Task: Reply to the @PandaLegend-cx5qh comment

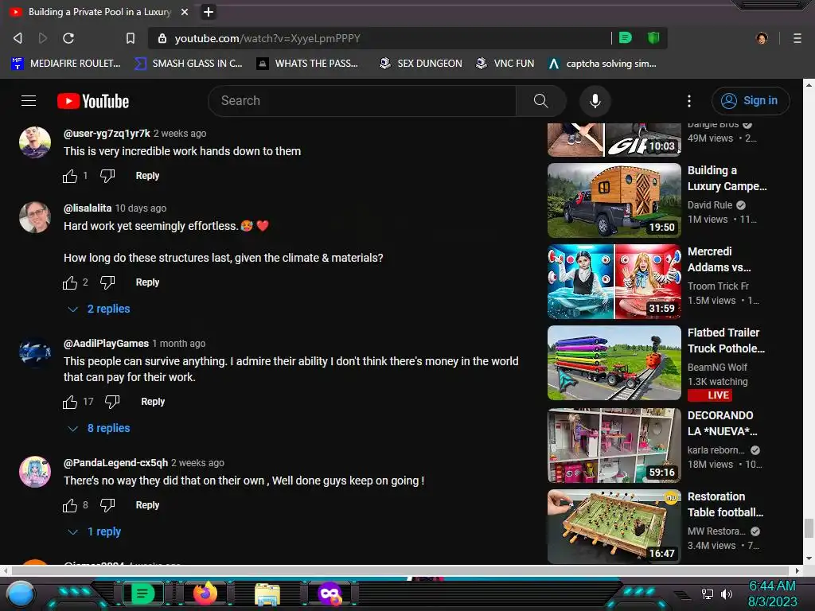Action: pos(147,505)
